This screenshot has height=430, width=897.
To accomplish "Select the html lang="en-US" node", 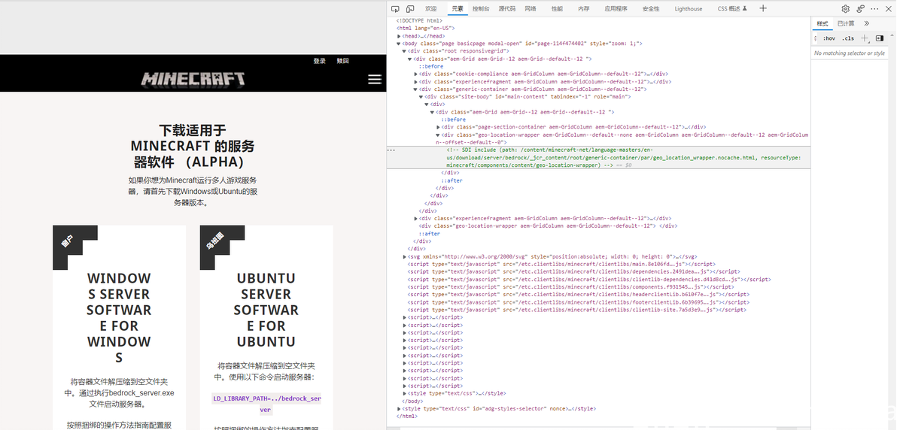I will pos(425,28).
